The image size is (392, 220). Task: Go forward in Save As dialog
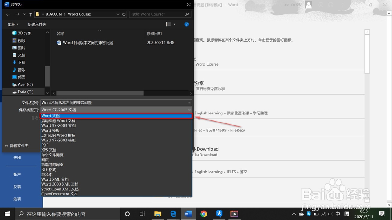[x=17, y=14]
